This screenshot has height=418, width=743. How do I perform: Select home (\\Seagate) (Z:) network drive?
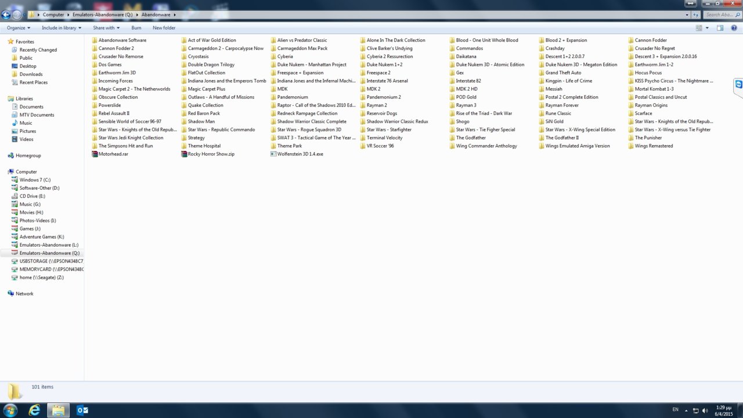(41, 278)
